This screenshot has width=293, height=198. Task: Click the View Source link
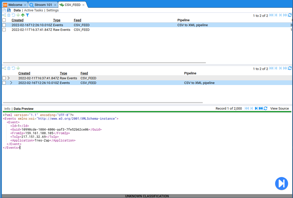click(x=279, y=109)
